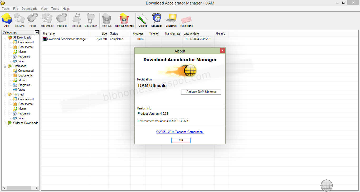
Task: Sort by File name column header
Action: click(x=65, y=33)
